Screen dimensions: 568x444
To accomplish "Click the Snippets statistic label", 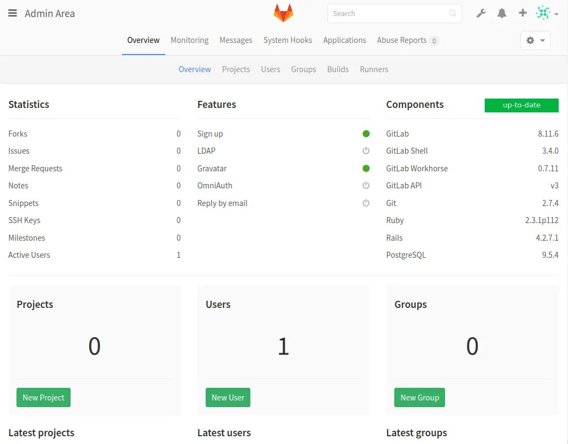I will tap(23, 203).
